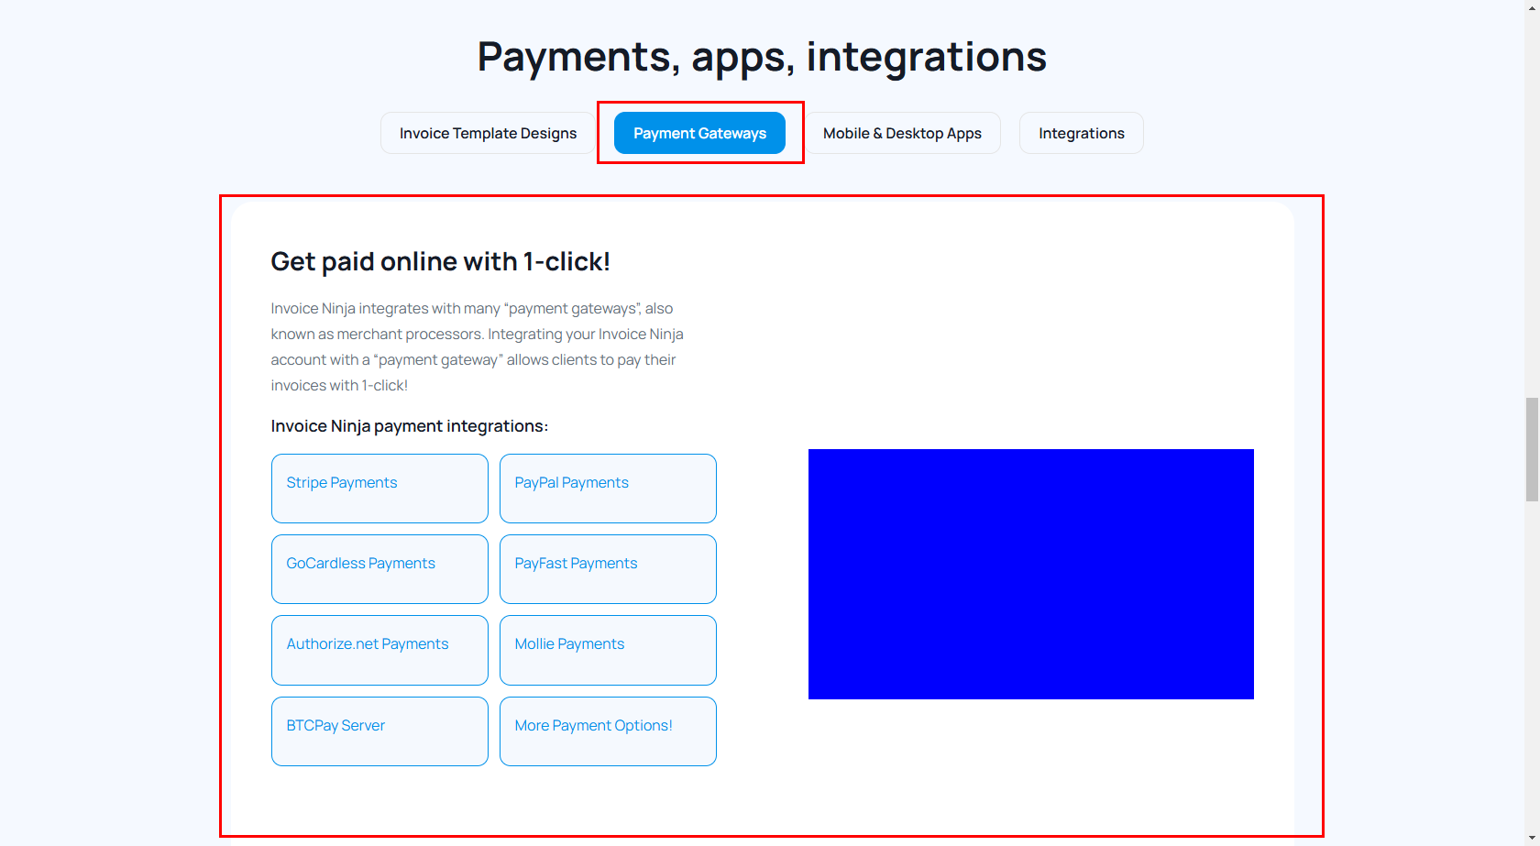This screenshot has height=846, width=1540.
Task: Click the "Invoice Ninja payment integrations:" label
Action: click(409, 426)
